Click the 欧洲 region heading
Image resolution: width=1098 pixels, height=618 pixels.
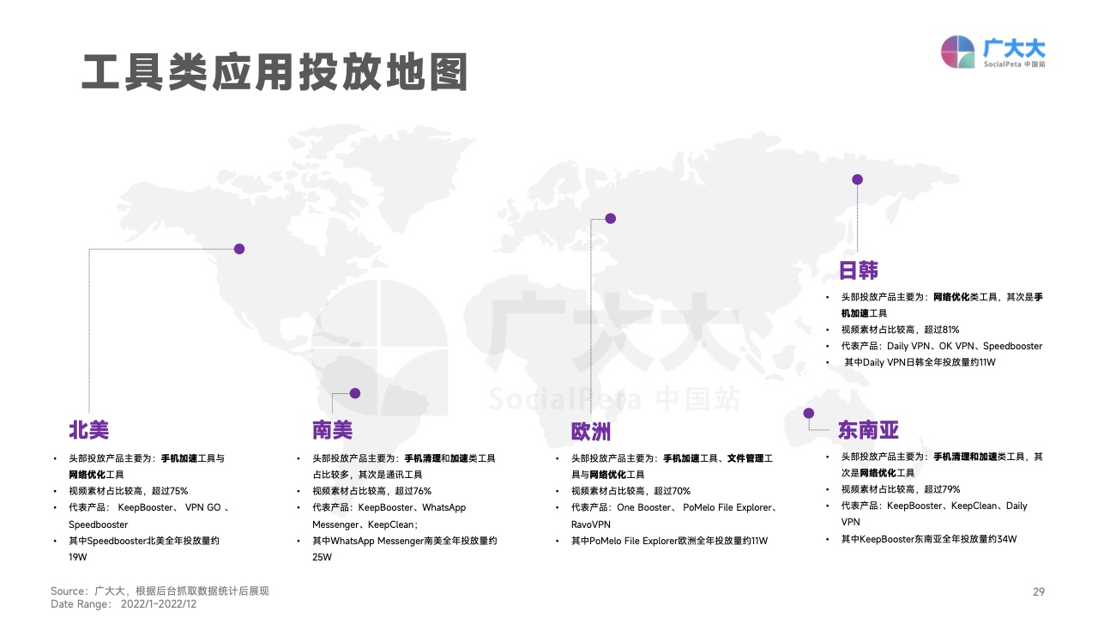pos(591,431)
